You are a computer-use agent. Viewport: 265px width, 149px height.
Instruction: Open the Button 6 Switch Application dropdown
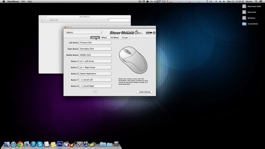click(95, 74)
